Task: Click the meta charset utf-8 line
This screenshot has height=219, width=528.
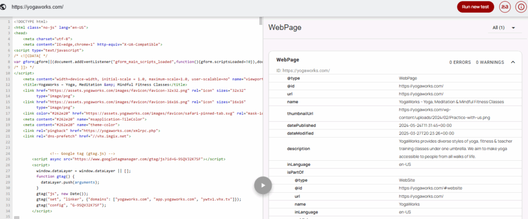Action: 48,39
